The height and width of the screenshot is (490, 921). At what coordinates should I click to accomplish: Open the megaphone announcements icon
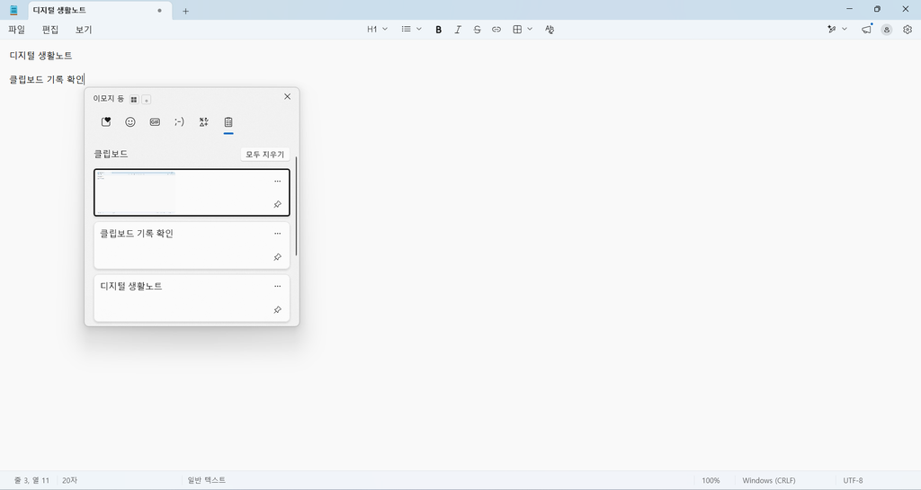(866, 30)
